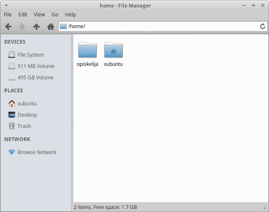
Task: Open the Trash location
Action: [24, 126]
